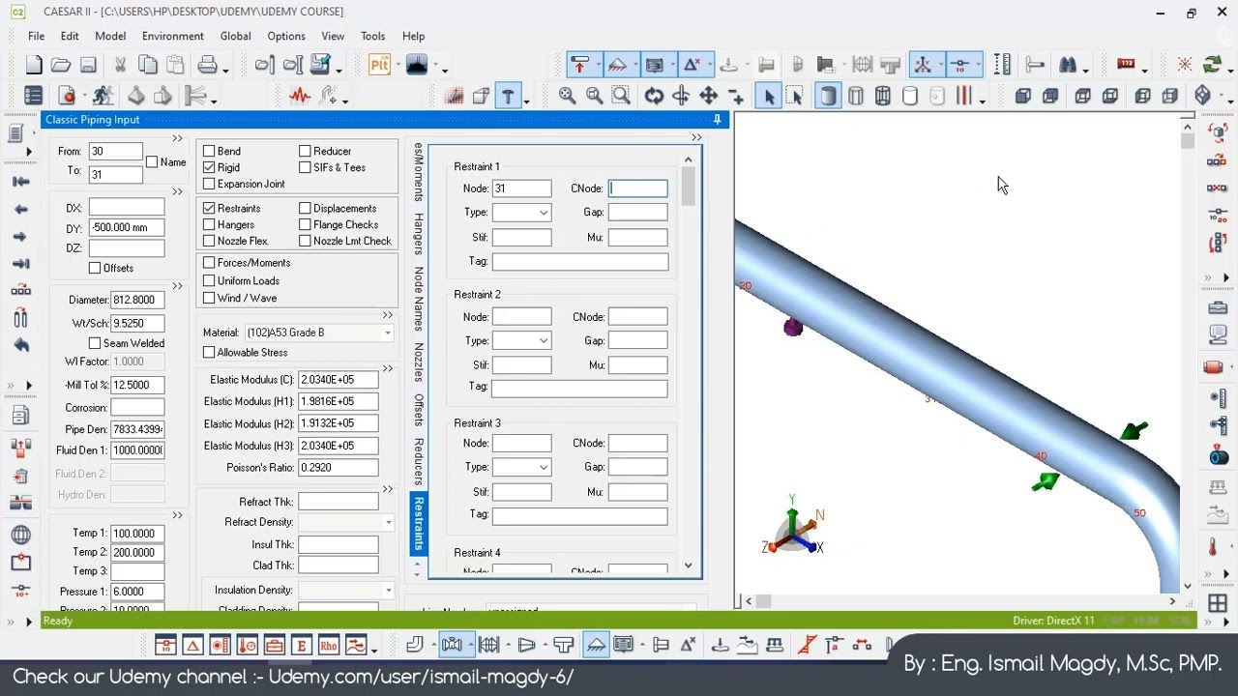
Task: Open the Global menu
Action: click(x=235, y=36)
